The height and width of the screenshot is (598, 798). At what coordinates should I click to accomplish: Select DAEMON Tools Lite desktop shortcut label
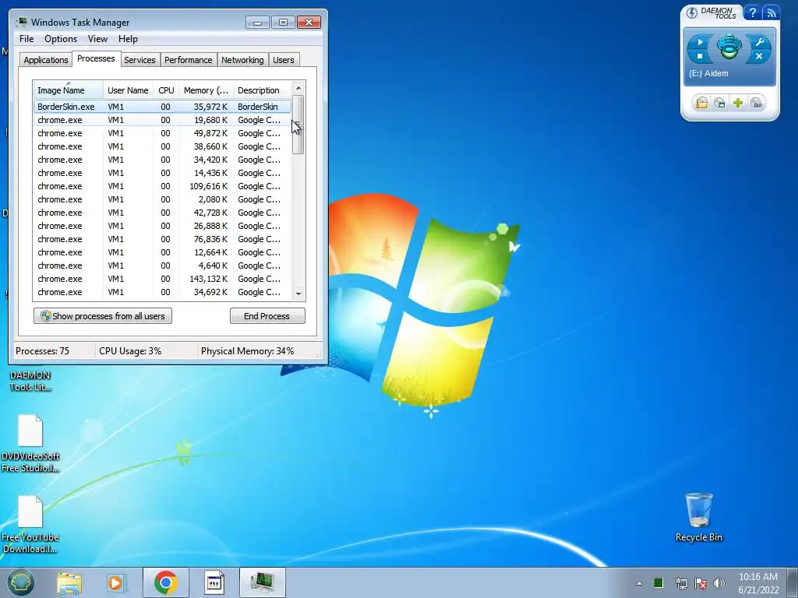[x=30, y=381]
